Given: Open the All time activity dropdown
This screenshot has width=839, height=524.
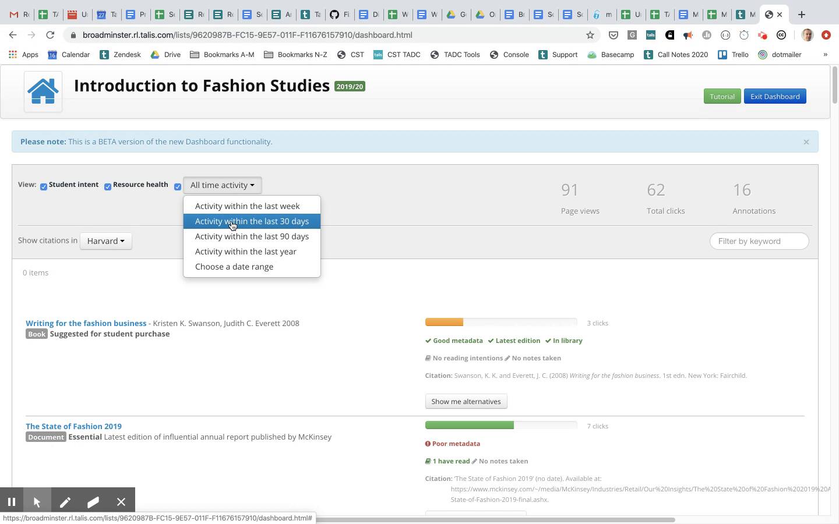Looking at the screenshot, I should (x=222, y=185).
